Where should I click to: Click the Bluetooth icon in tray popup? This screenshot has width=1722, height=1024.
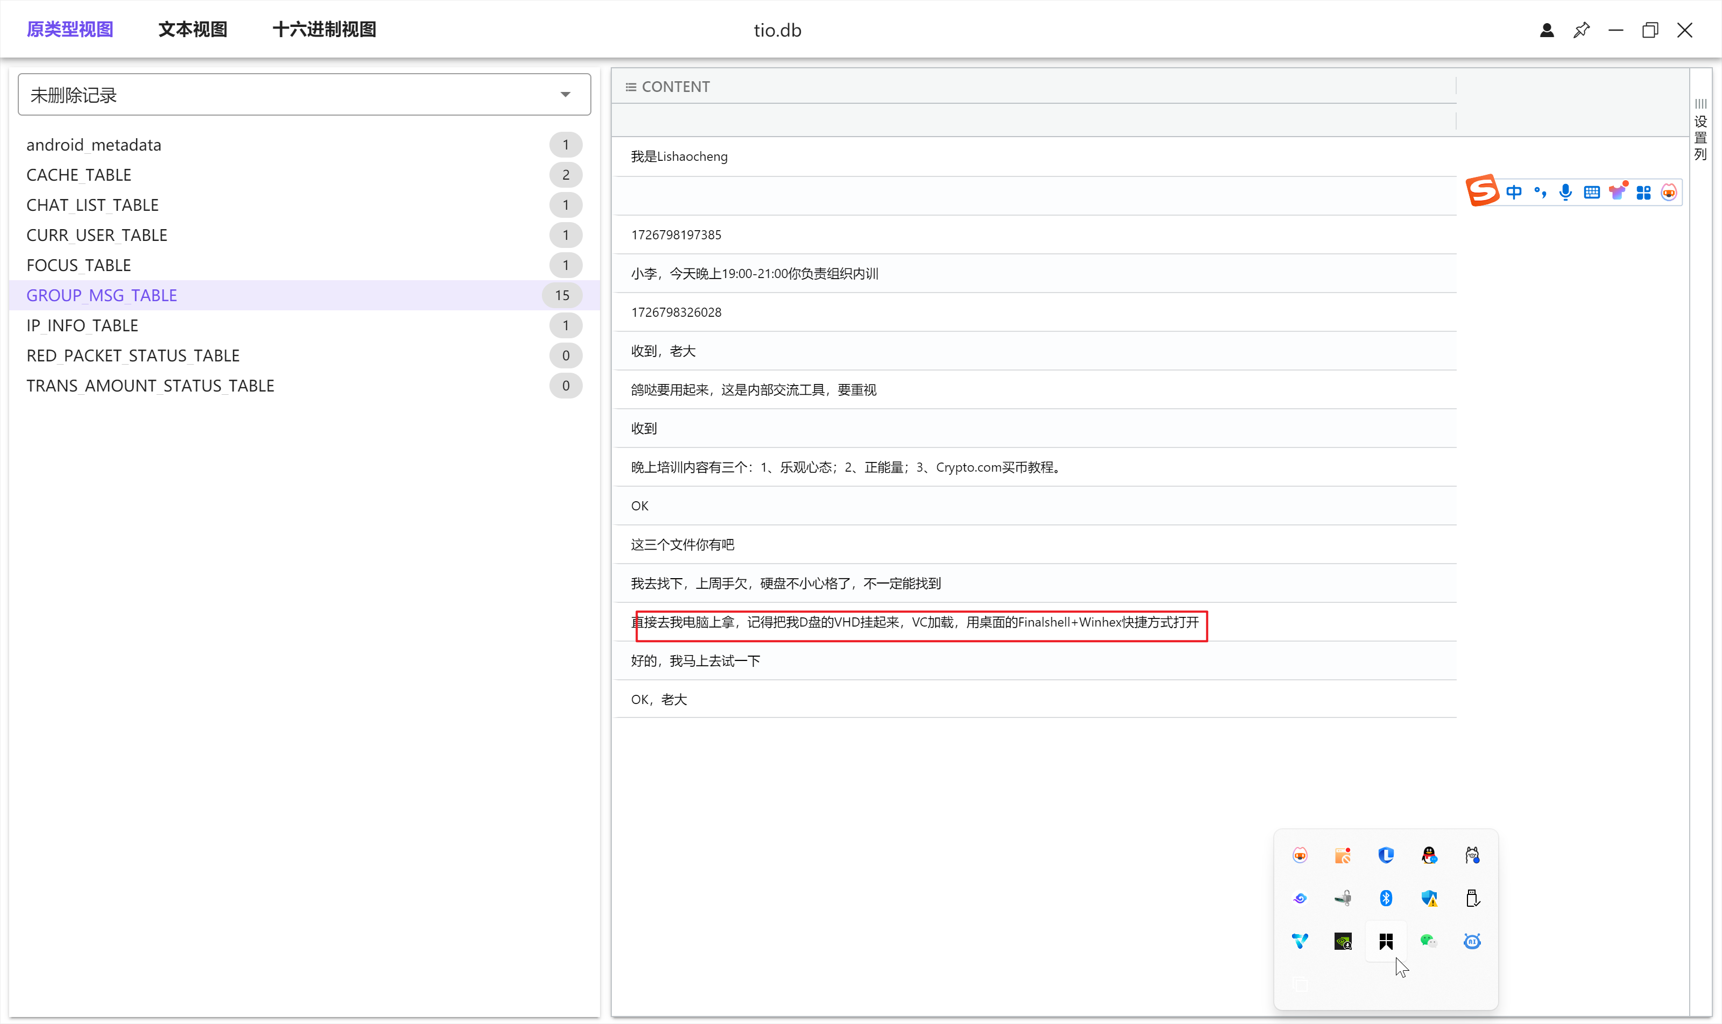click(x=1386, y=898)
